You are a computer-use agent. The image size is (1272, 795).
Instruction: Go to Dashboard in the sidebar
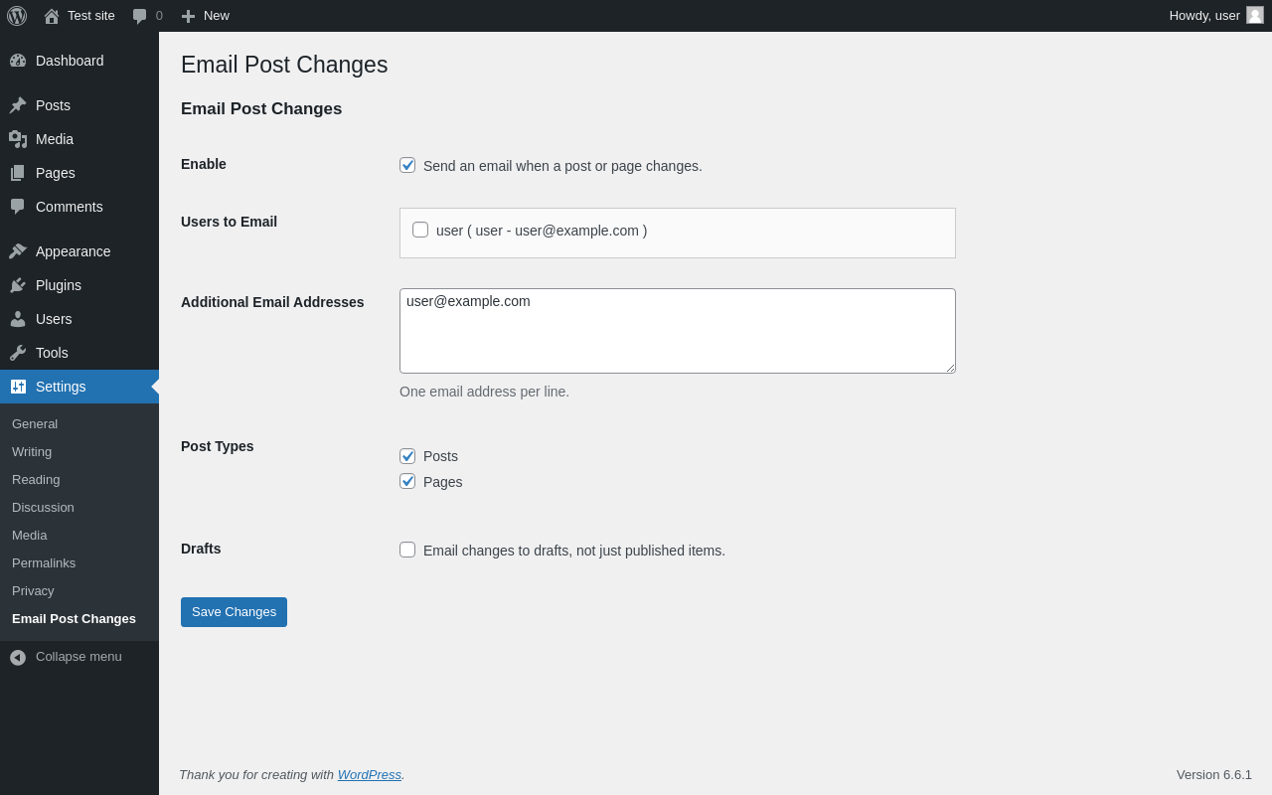coord(70,61)
